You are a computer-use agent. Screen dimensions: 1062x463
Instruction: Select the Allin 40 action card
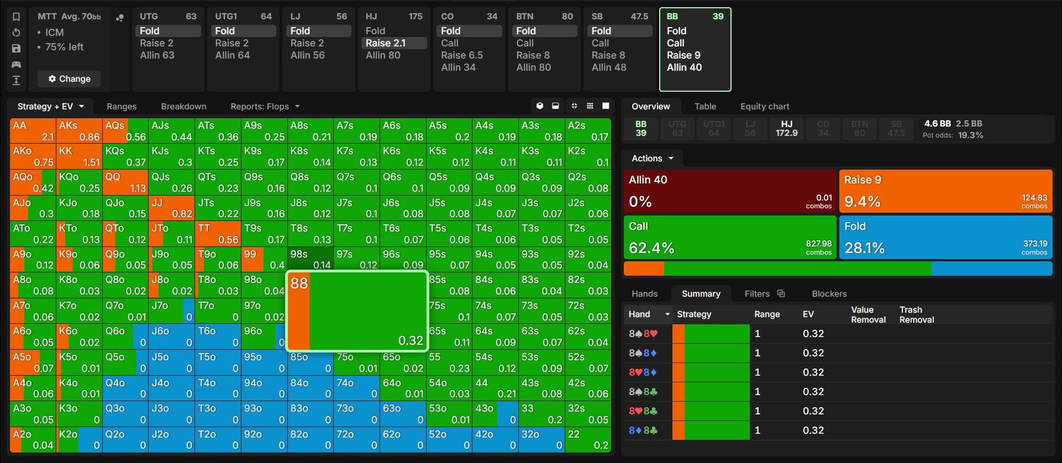(x=730, y=191)
